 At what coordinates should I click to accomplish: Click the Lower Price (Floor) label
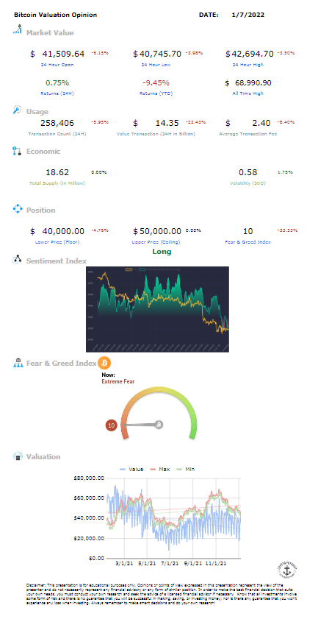point(57,242)
